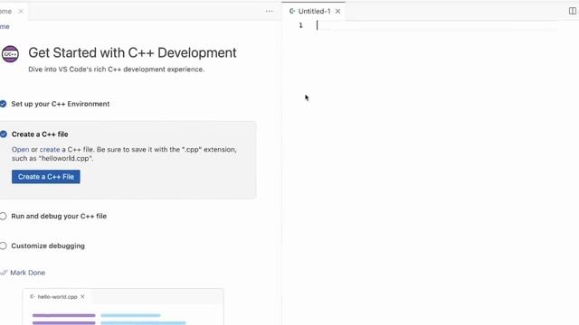Click line number 1 in the gutter
Image resolution: width=579 pixels, height=325 pixels.
[x=301, y=25]
